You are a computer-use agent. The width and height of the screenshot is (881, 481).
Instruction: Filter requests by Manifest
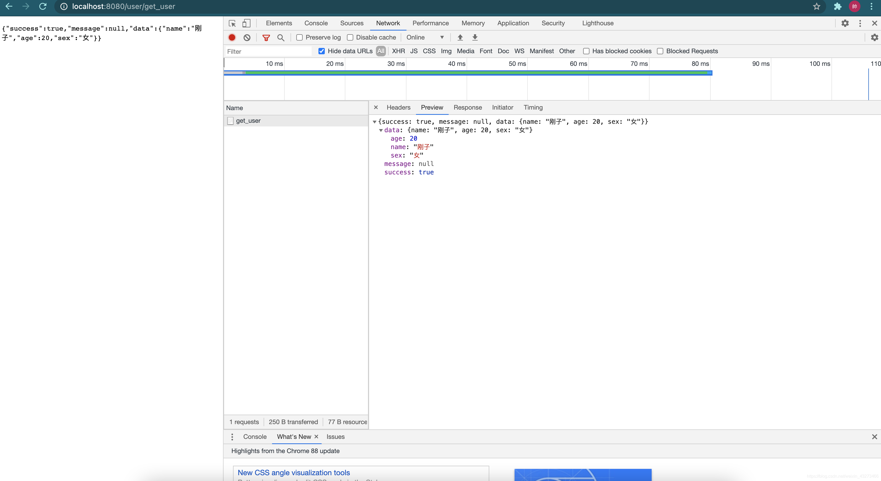541,51
